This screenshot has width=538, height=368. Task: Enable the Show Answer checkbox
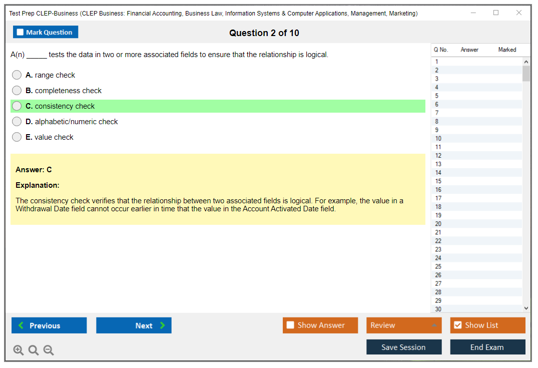coord(290,325)
